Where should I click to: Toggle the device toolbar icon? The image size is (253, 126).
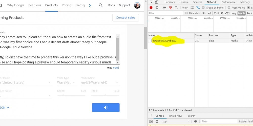coord(157,2)
